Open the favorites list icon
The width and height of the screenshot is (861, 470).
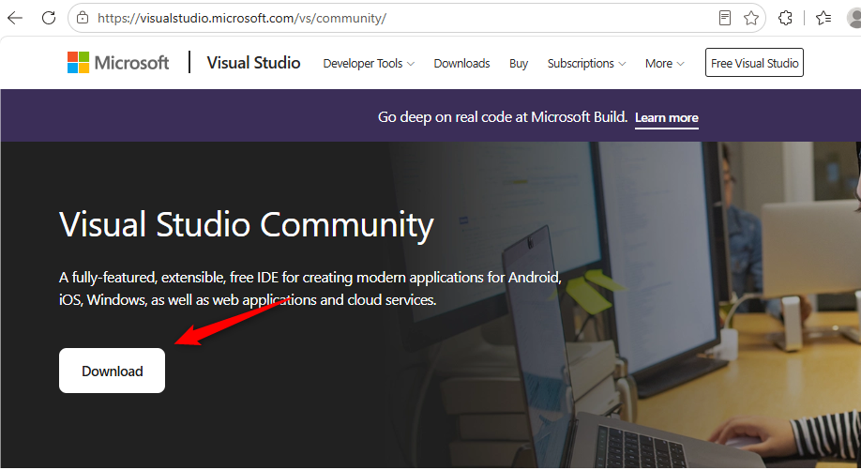[x=823, y=18]
